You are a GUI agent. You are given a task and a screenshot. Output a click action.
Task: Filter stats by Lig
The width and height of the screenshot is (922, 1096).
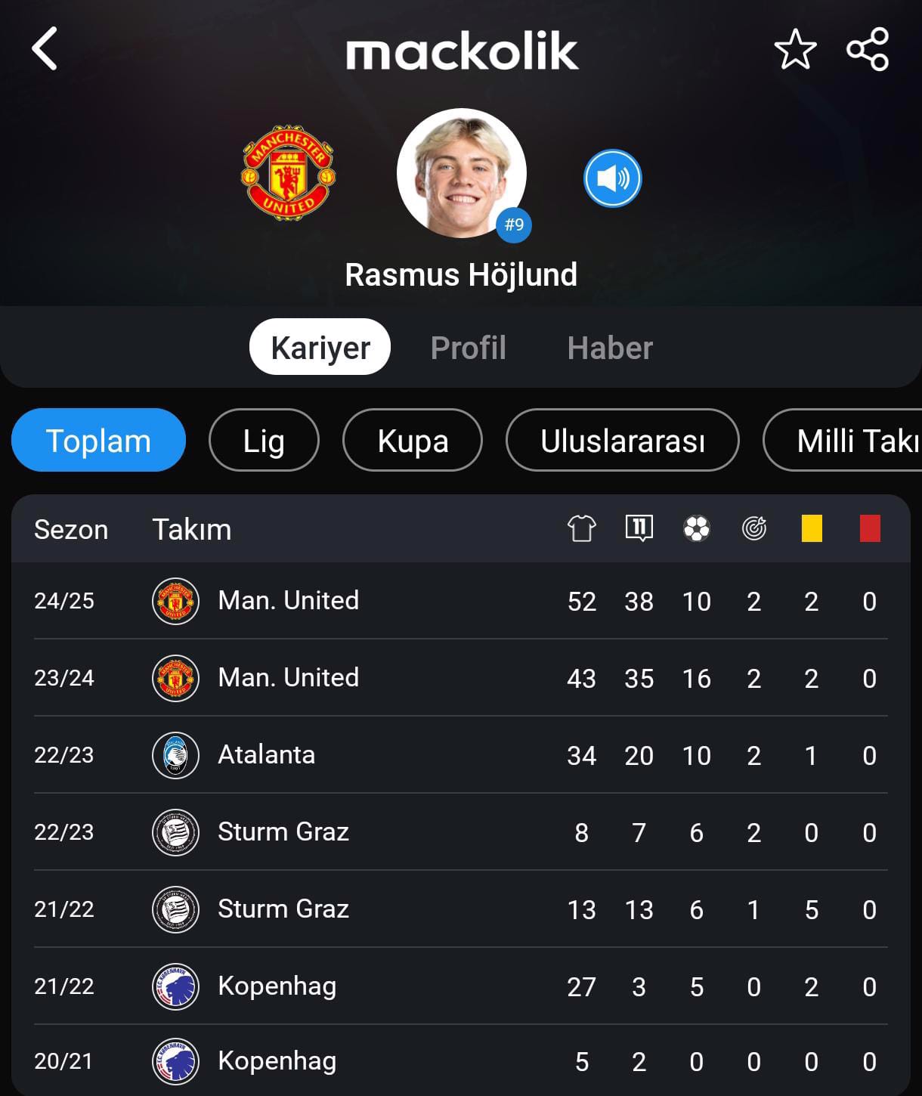tap(264, 441)
